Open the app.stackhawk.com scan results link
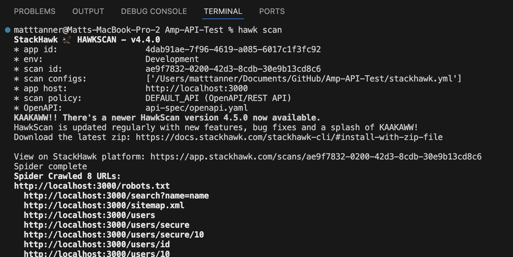513x257 pixels. click(316, 157)
